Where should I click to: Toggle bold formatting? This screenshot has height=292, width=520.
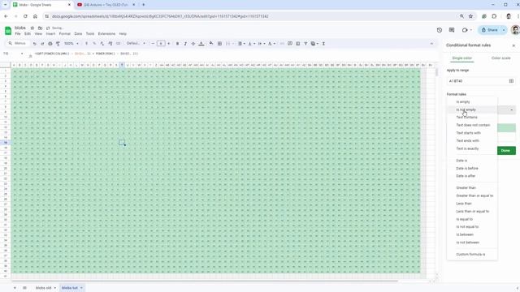click(177, 44)
